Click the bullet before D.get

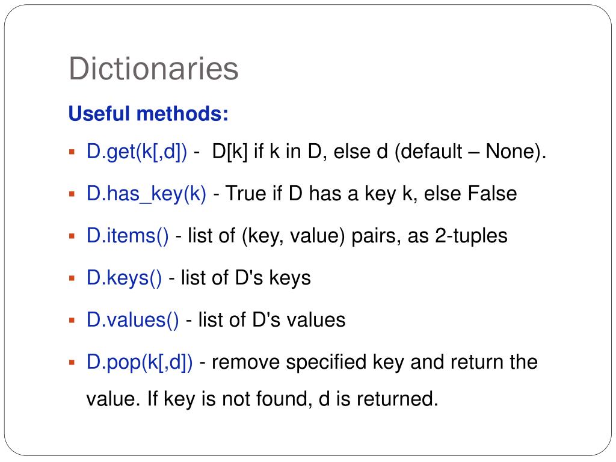[x=72, y=152]
